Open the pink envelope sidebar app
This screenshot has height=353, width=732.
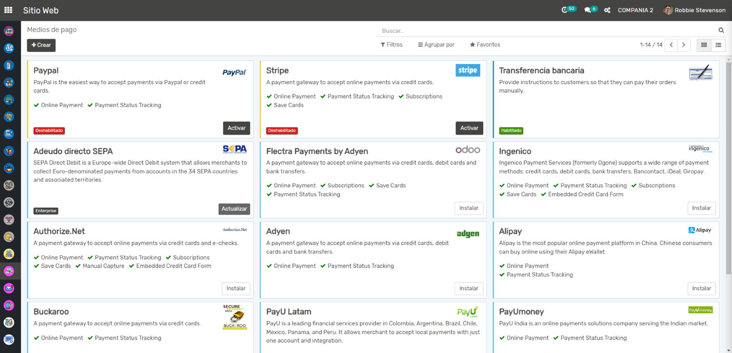coord(9,288)
